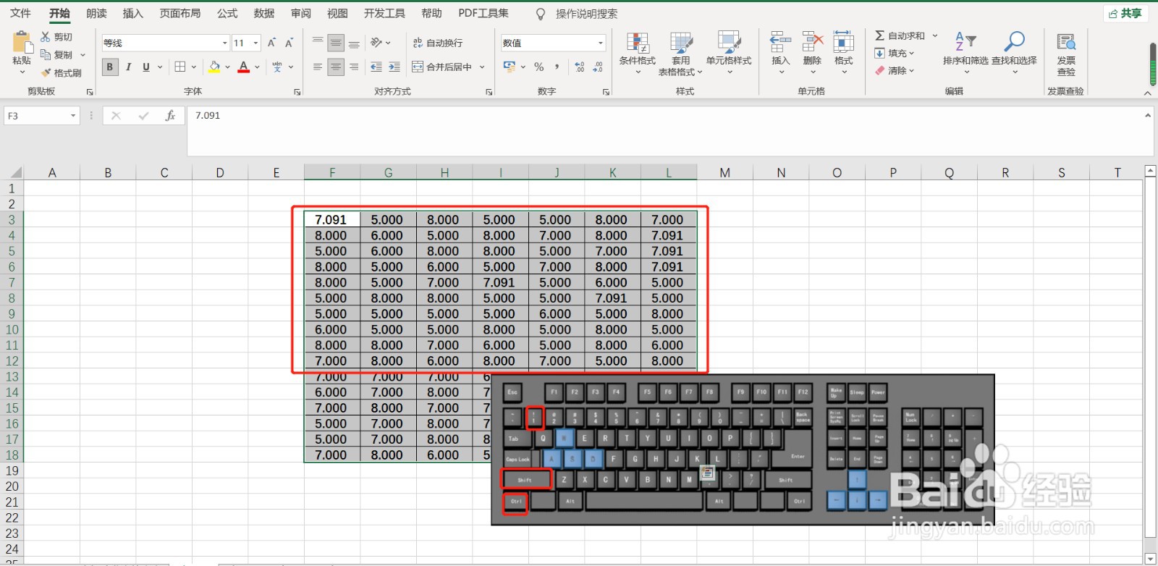
Task: Click the Copy (复制) button
Action: [x=56, y=55]
